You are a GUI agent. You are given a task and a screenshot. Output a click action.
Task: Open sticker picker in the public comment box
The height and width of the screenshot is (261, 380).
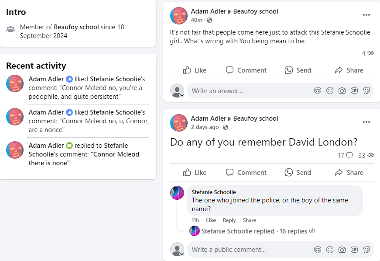(366, 250)
